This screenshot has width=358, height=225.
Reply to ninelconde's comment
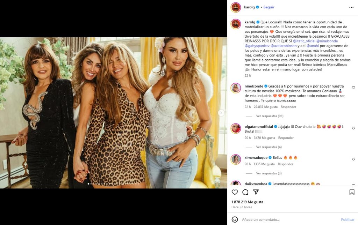click(x=288, y=107)
